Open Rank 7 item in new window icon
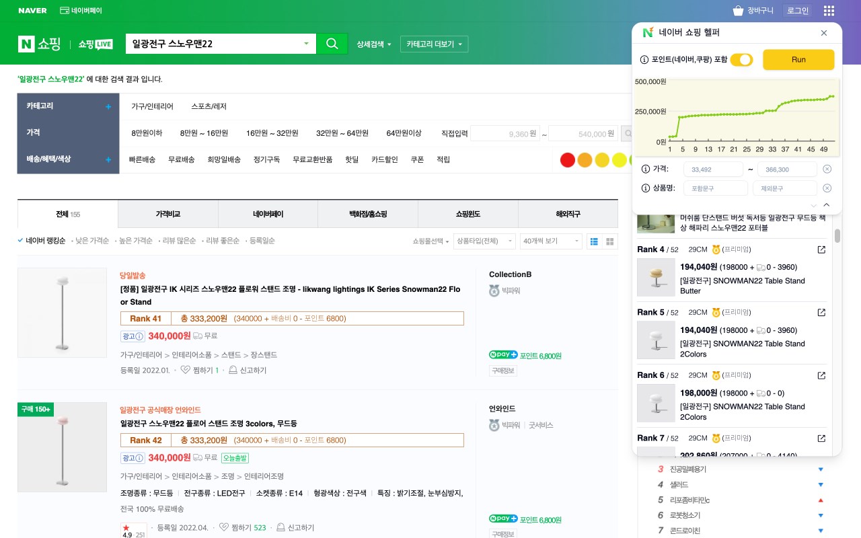The height and width of the screenshot is (538, 861). pyautogui.click(x=821, y=438)
